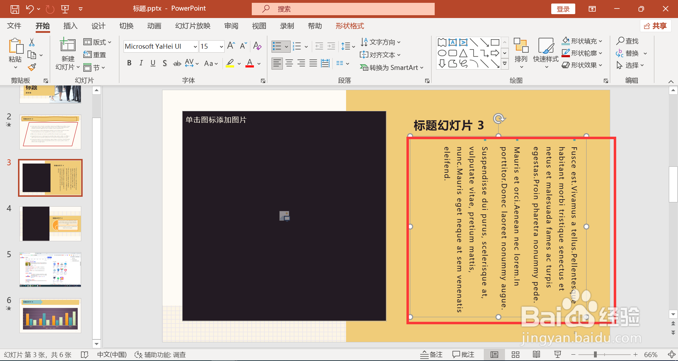Viewport: 678px width, 361px height.
Task: Open the Insert (插入) tab
Action: coord(70,26)
